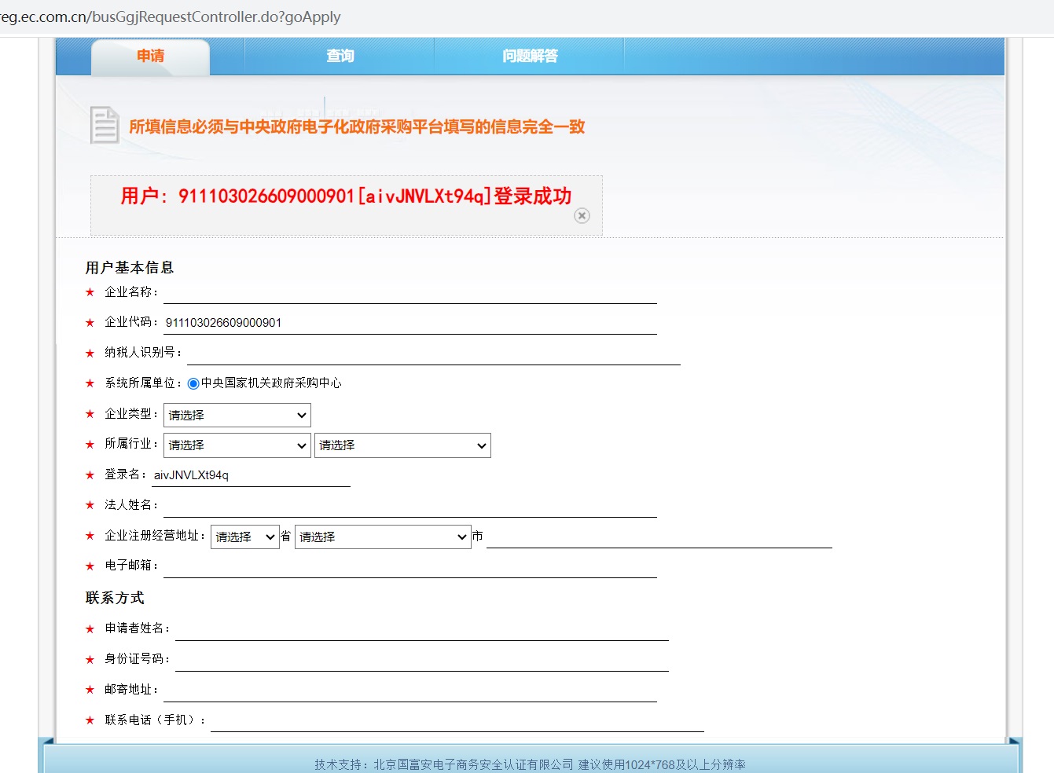Switch to the 查询 tab
The height and width of the screenshot is (773, 1054).
tap(340, 57)
